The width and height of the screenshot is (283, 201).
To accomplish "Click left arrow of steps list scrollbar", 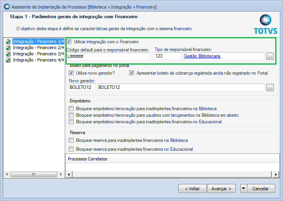I will tap(7, 174).
